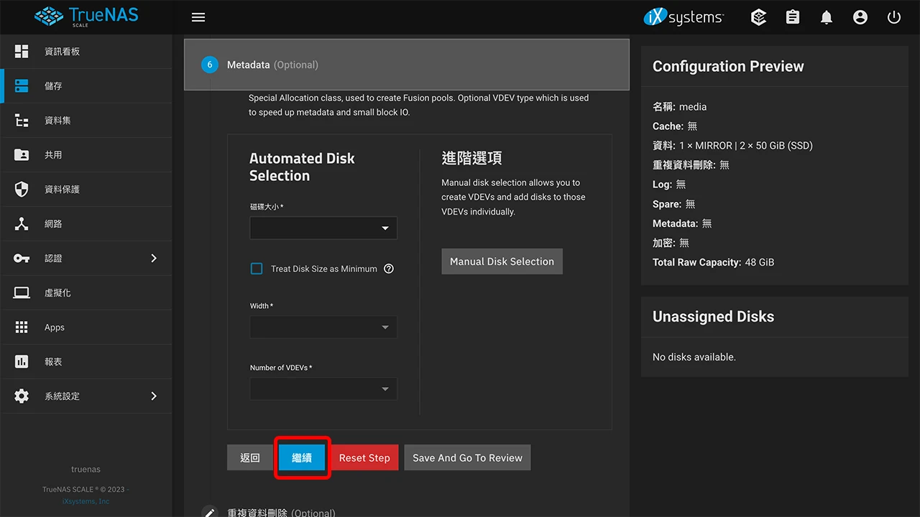920x517 pixels.
Task: Open the 磁碟大小 dropdown
Action: [323, 228]
